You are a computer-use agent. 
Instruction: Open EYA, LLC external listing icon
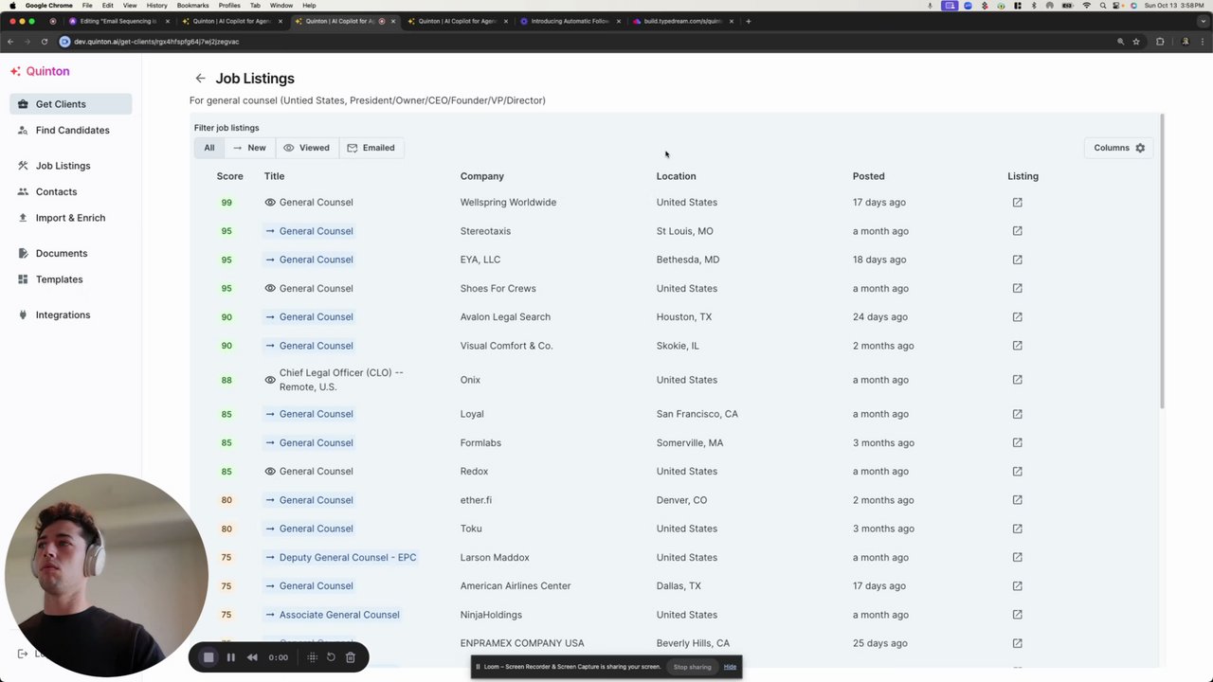point(1017,260)
